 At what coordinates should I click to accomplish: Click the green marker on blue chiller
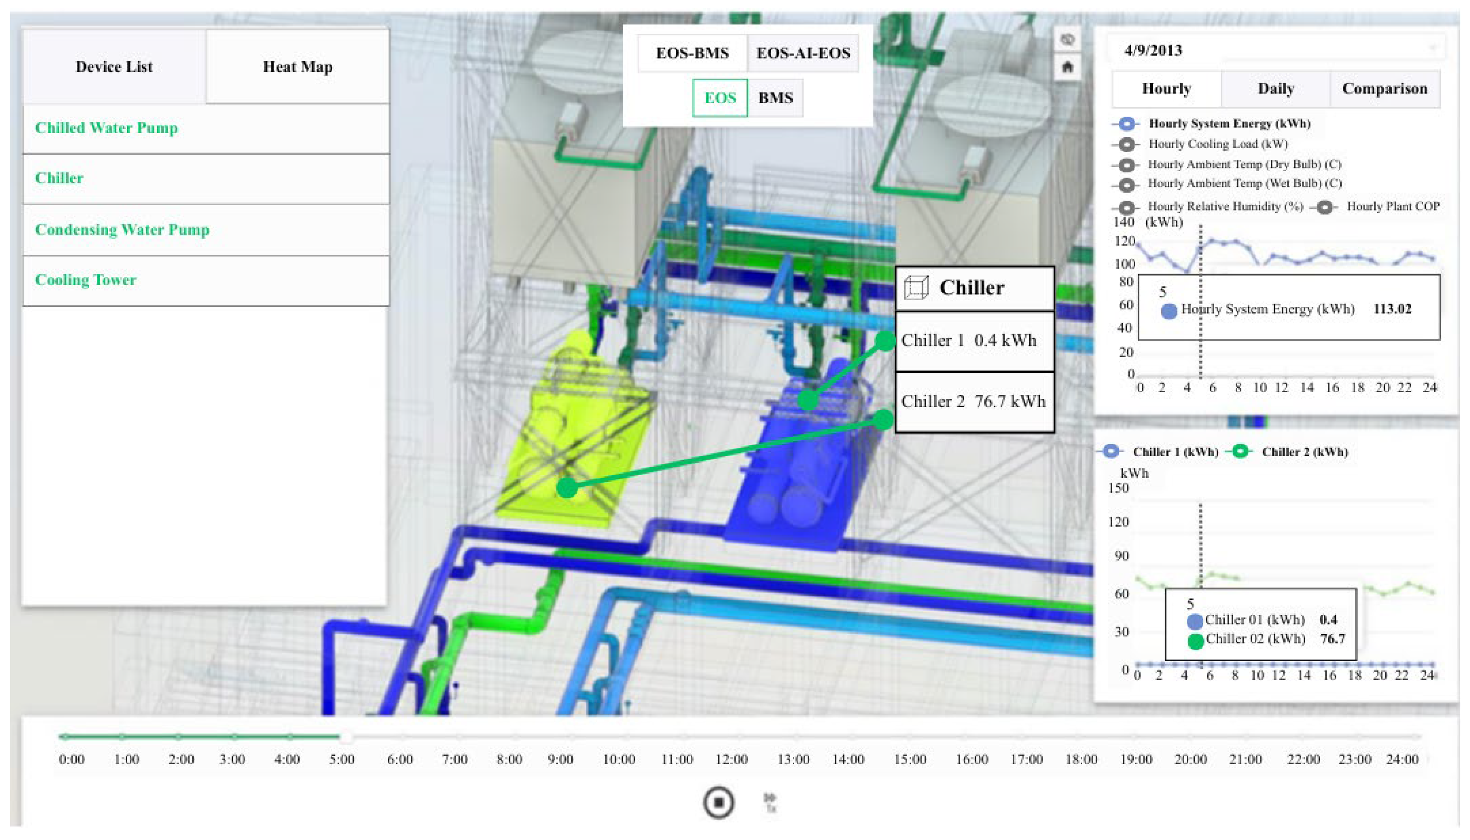[x=808, y=399]
